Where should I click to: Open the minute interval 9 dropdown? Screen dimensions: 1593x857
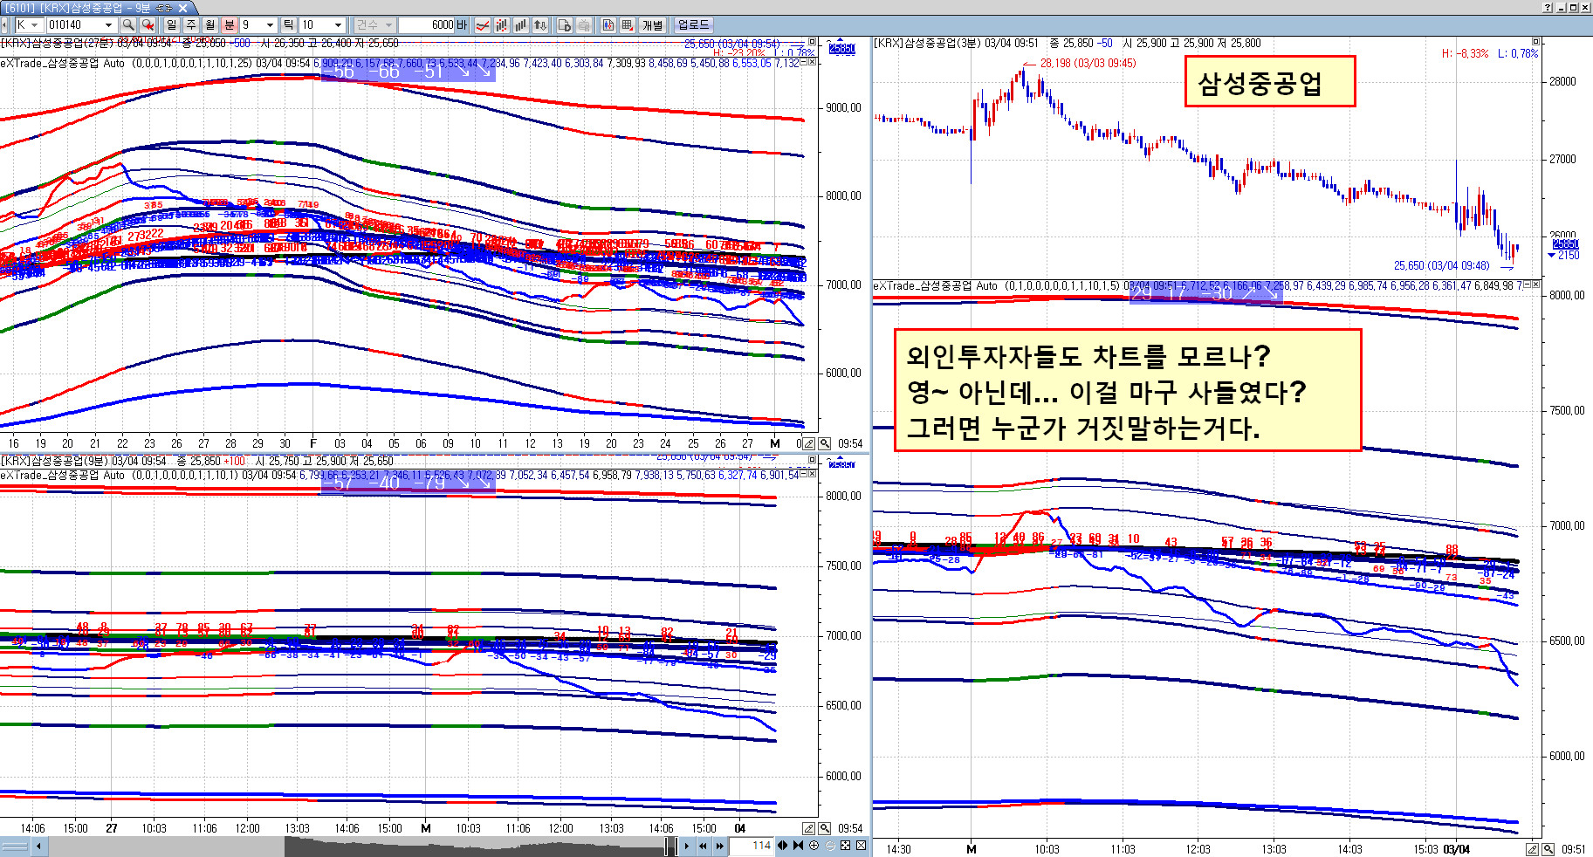click(x=270, y=25)
